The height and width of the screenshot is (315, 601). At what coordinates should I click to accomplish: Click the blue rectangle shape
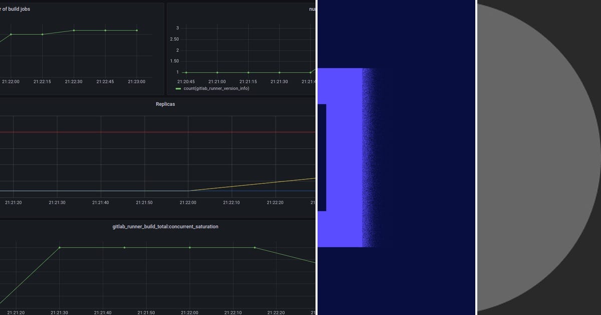point(346,157)
